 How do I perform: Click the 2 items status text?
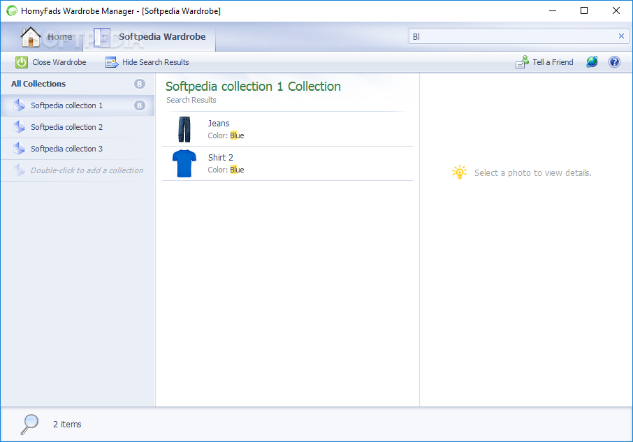(x=67, y=425)
